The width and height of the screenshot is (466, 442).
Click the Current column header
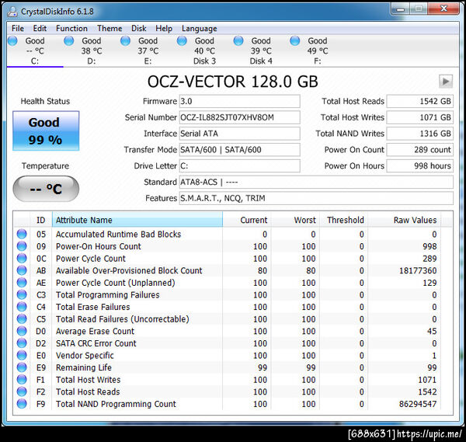tap(247, 220)
